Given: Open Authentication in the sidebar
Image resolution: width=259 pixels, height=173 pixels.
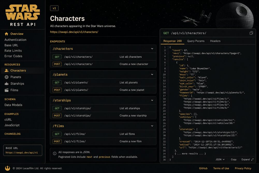Looking at the screenshot, I should tap(15, 40).
